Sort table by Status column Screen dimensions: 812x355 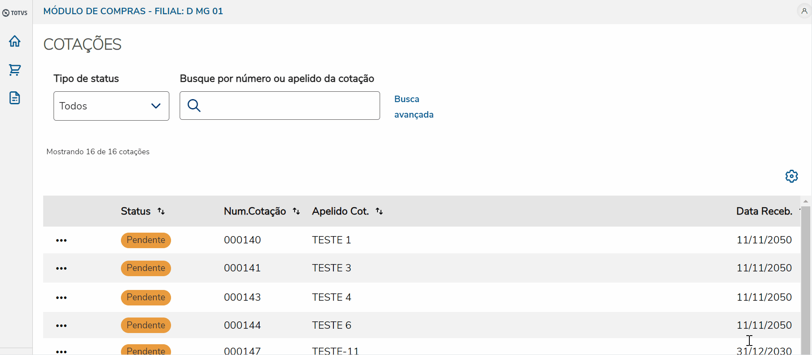161,211
